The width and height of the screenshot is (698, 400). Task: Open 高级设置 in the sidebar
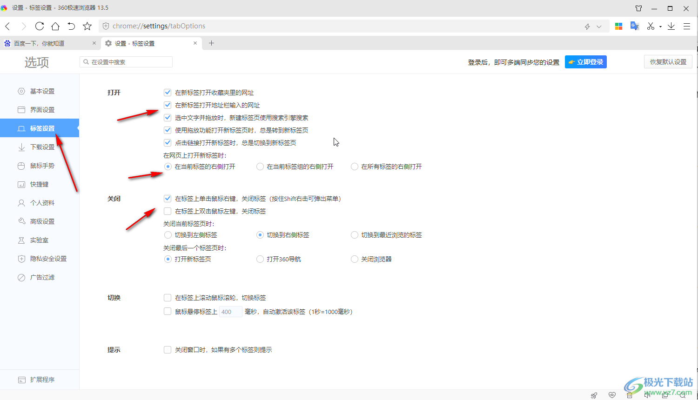[x=40, y=221]
